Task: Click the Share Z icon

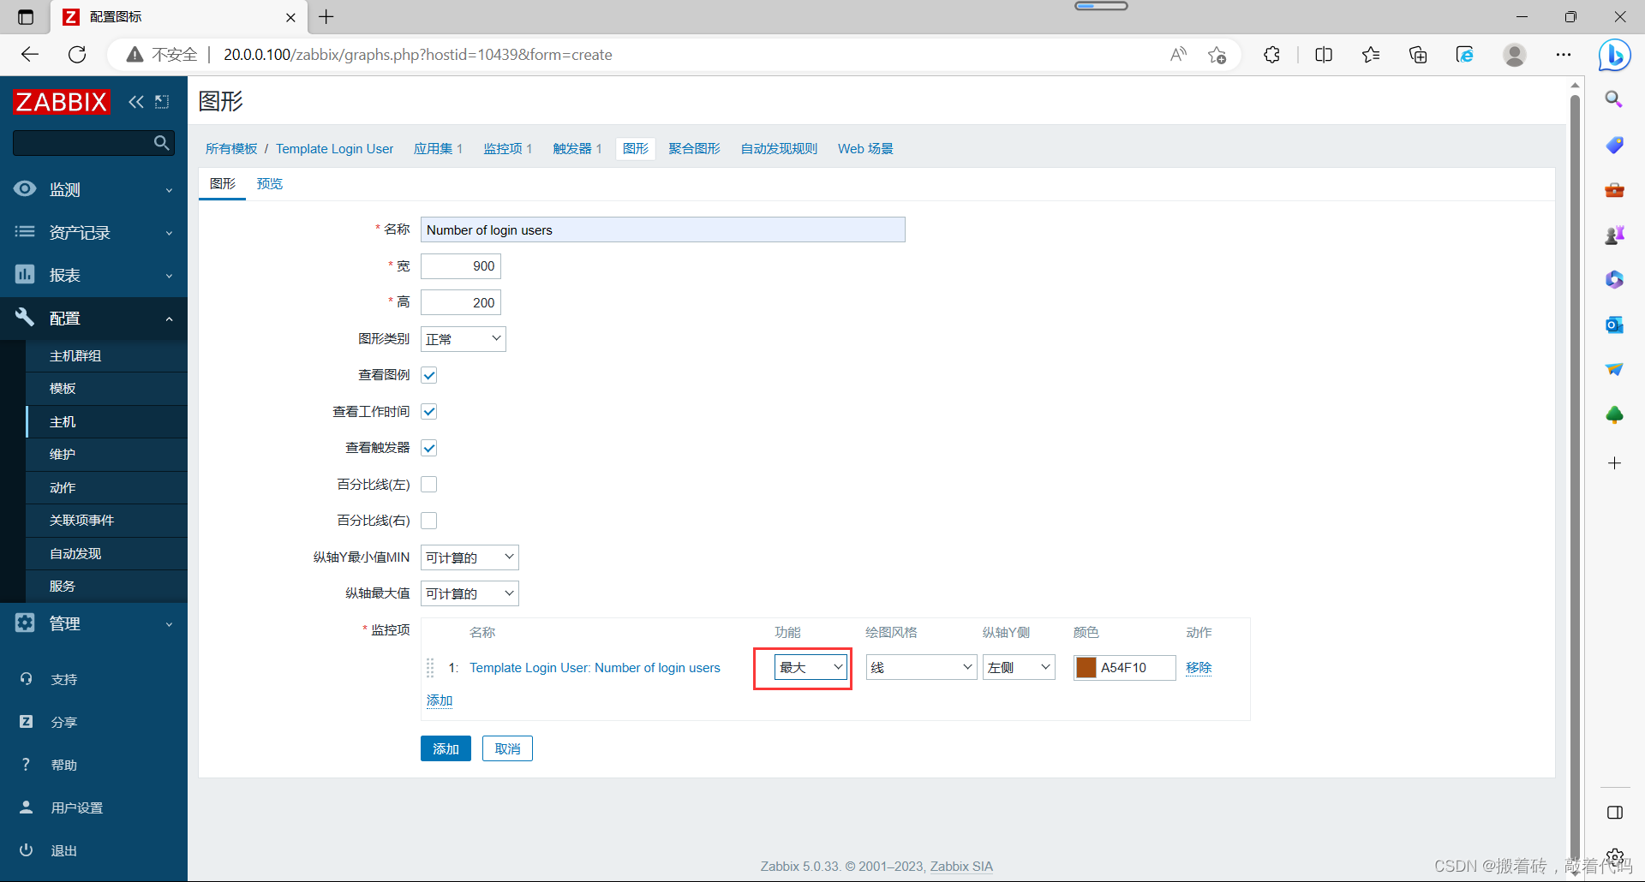Action: (27, 722)
